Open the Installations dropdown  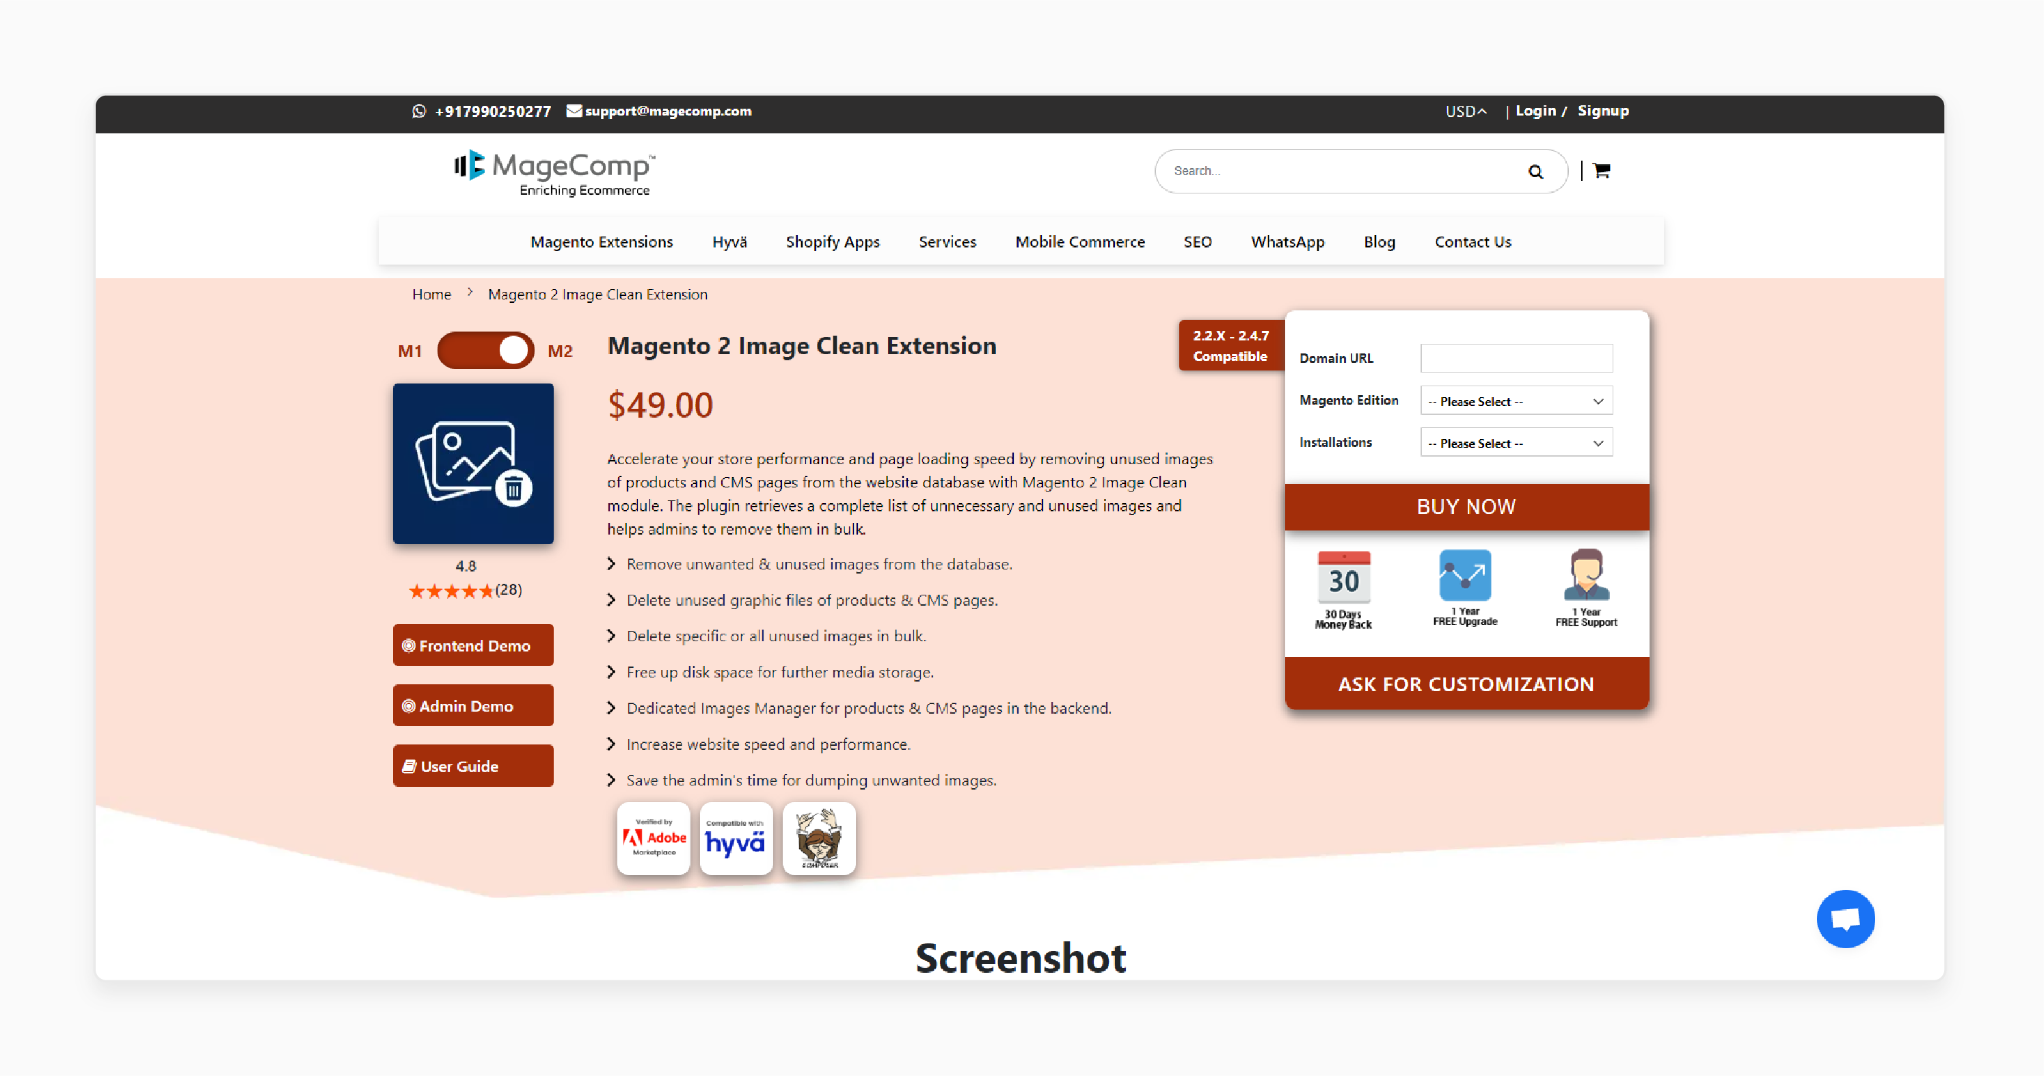(x=1516, y=443)
